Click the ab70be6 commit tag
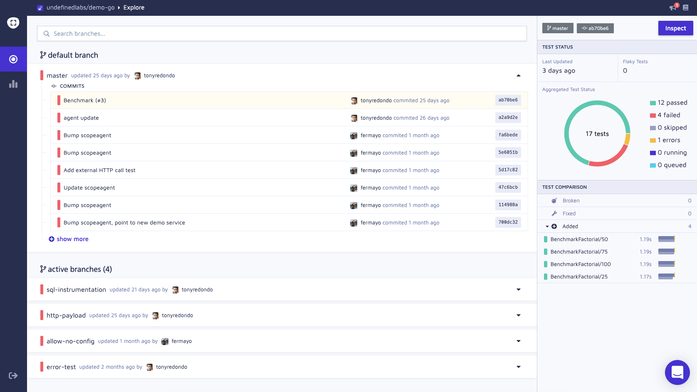This screenshot has height=392, width=697. pyautogui.click(x=595, y=28)
